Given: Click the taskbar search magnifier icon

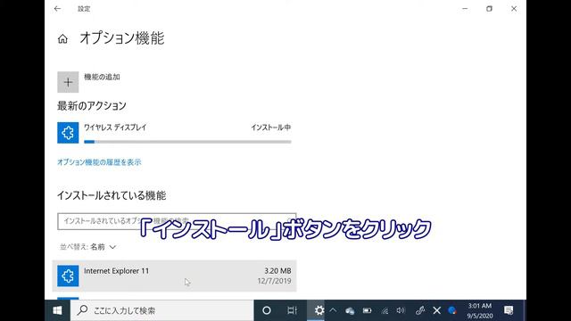Looking at the screenshot, I should 83,310.
